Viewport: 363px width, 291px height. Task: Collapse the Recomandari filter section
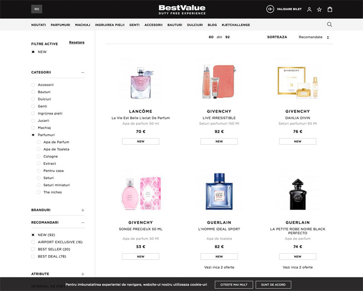(x=83, y=223)
